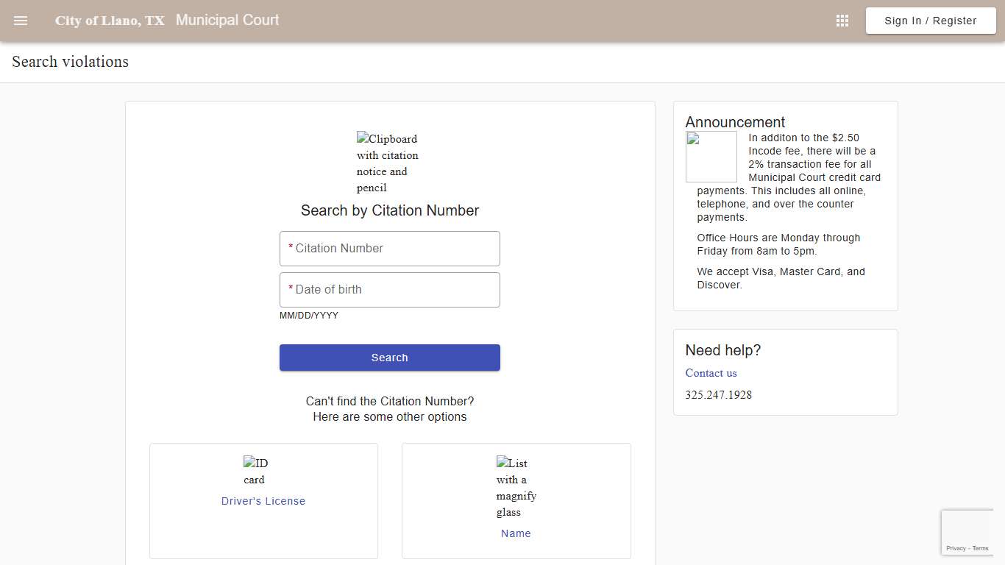Open the Privacy link
The height and width of the screenshot is (565, 1005).
point(956,548)
